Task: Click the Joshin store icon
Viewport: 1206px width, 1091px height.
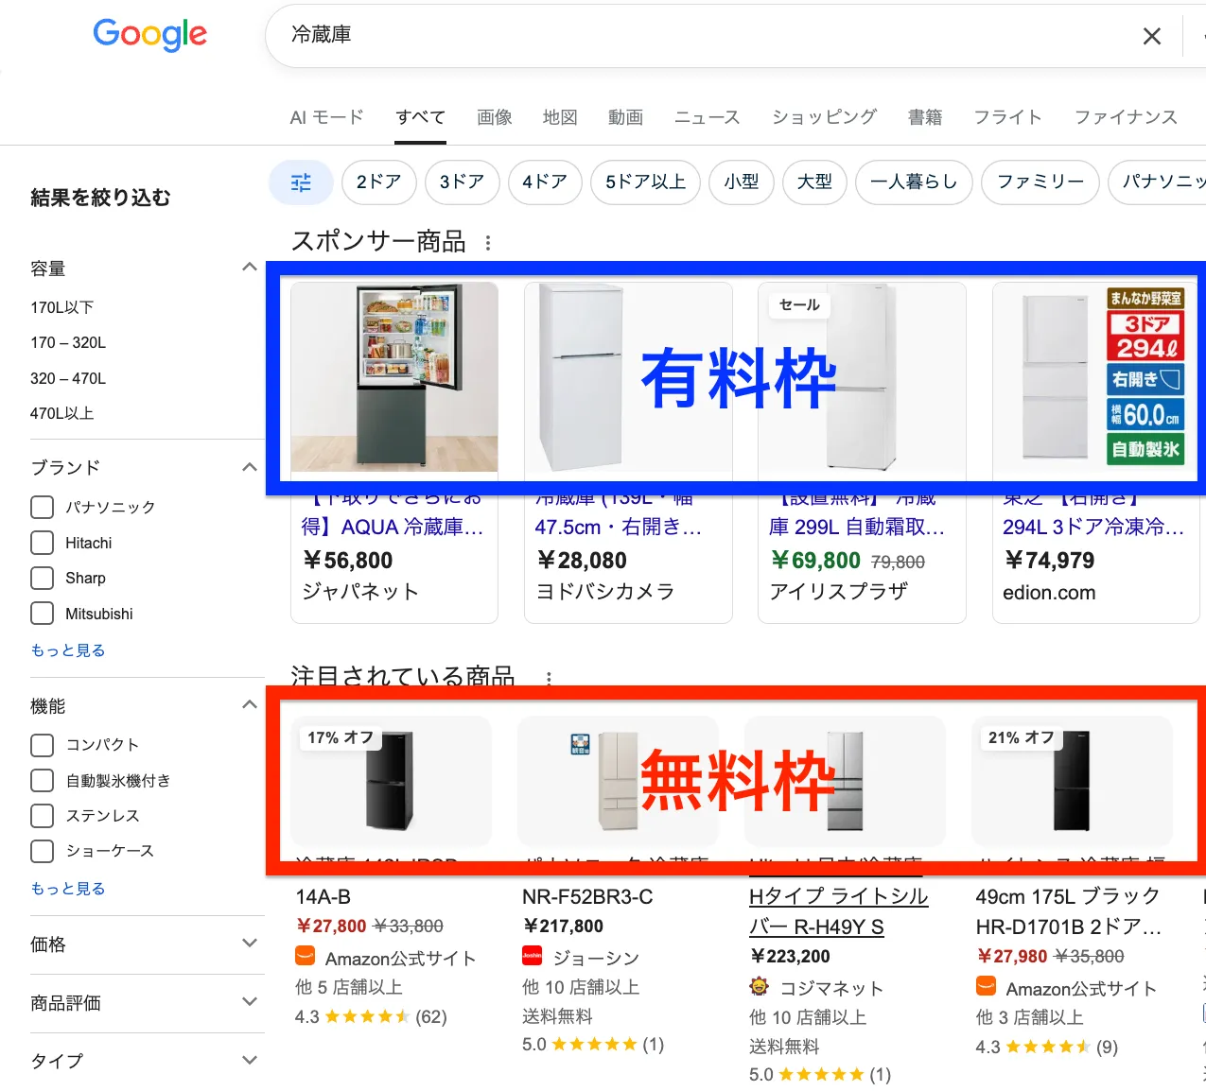Action: pos(532,957)
